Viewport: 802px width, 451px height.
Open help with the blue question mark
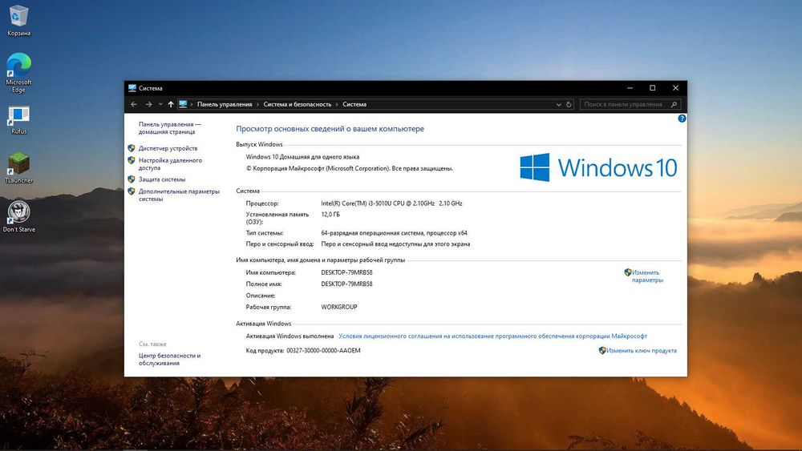[x=682, y=119]
